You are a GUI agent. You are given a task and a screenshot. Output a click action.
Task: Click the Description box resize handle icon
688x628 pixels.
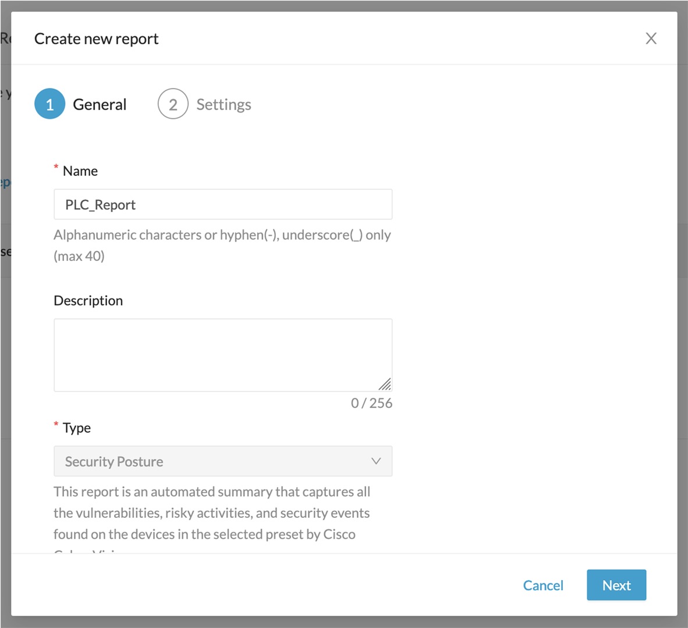[385, 384]
